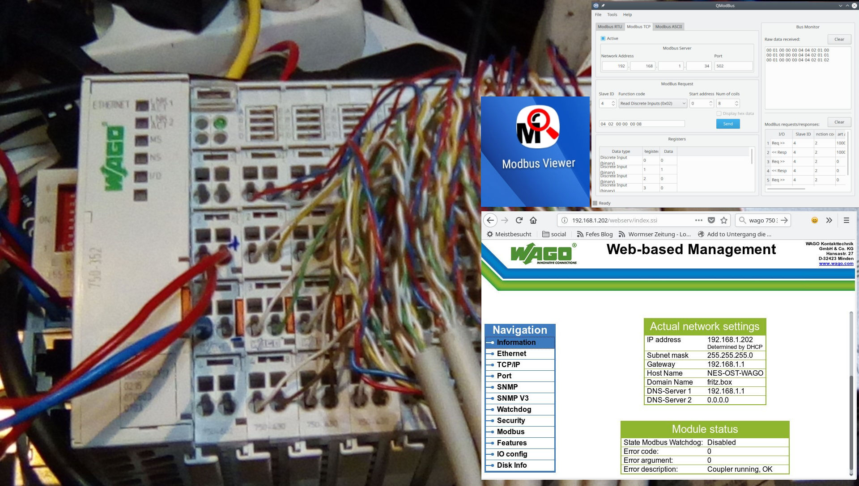Open the www.wago.com link
Screen dimensions: 859x486
click(x=836, y=264)
